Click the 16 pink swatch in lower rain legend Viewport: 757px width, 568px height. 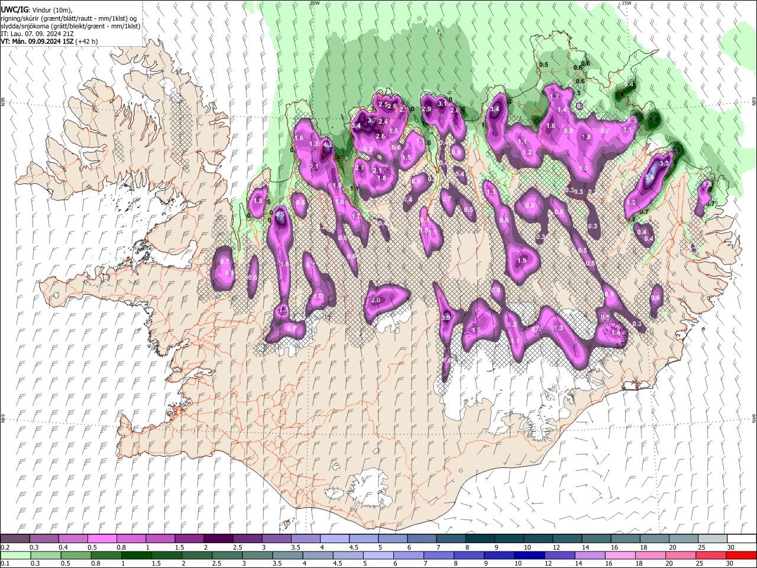click(620, 555)
